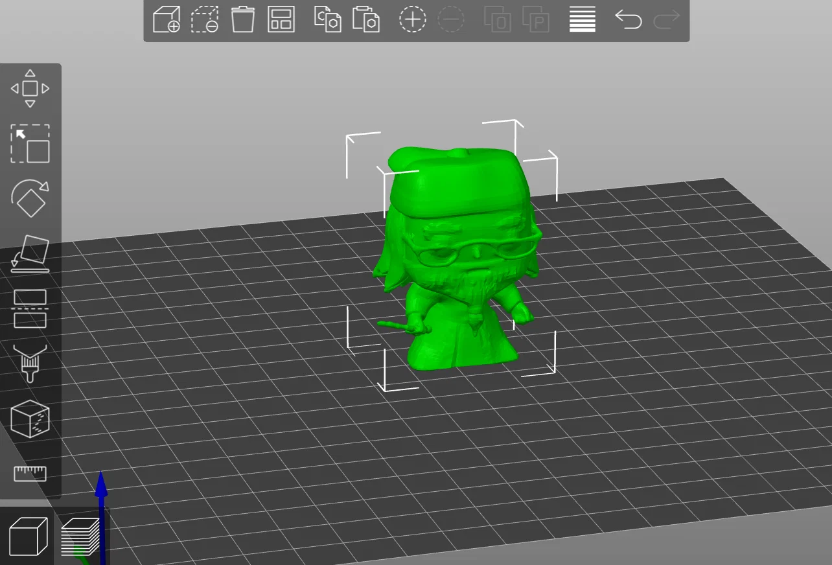
Task: Undo the last action
Action: [629, 19]
